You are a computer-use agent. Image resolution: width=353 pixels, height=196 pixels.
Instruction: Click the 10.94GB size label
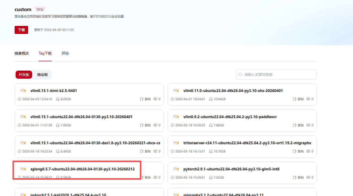point(220,99)
